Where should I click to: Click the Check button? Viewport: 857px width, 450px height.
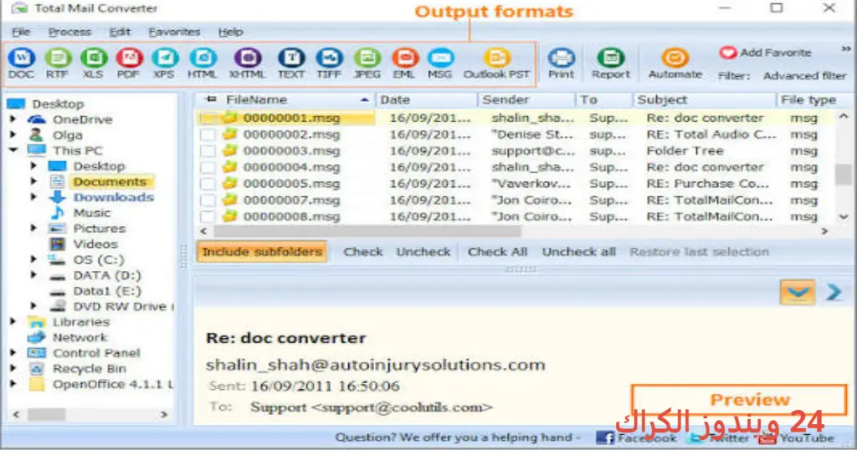pos(363,252)
